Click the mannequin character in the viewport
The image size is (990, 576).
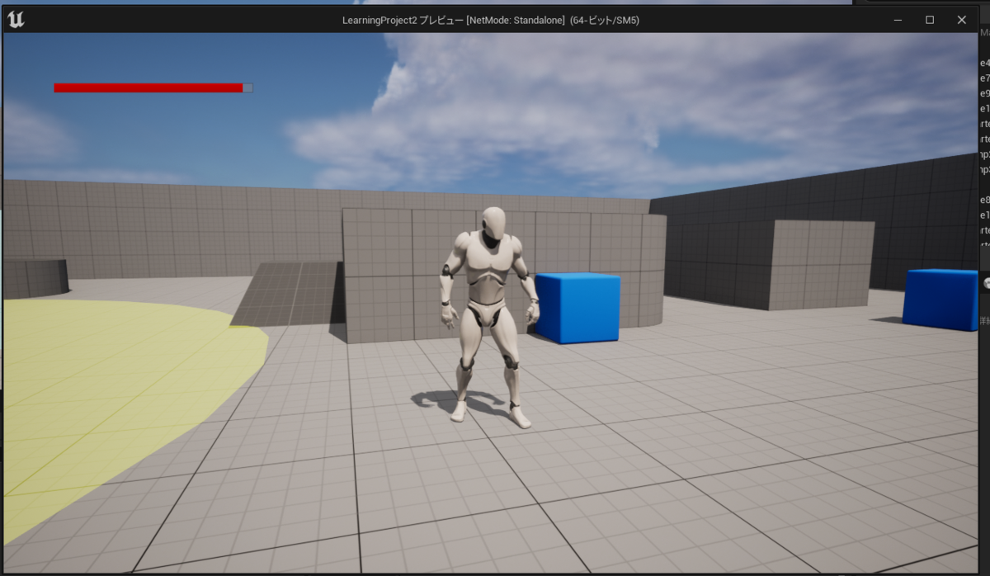click(488, 318)
